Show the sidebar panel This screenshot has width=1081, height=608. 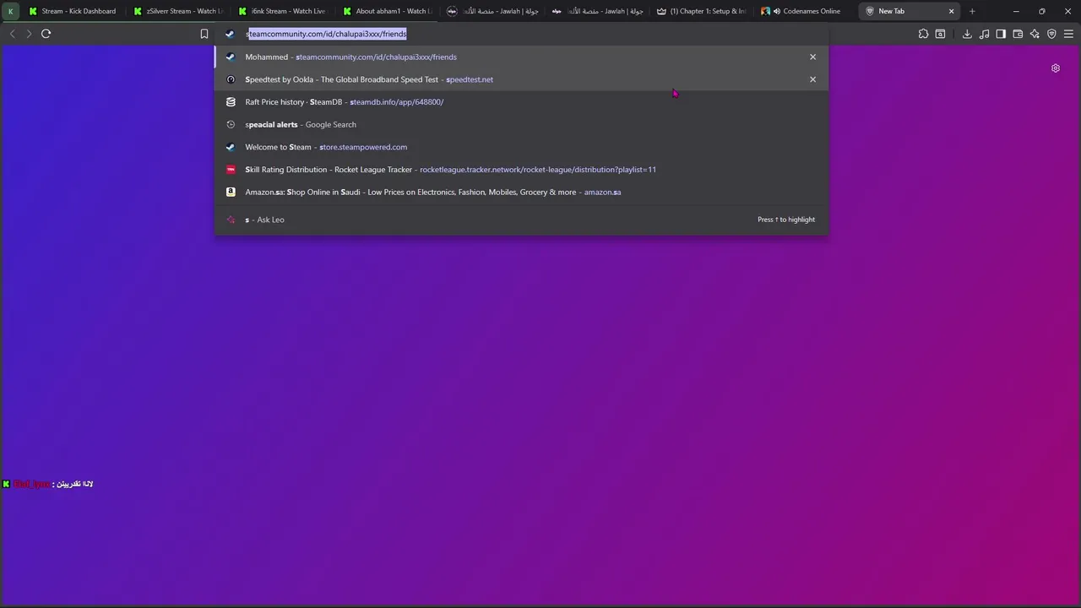[1001, 34]
